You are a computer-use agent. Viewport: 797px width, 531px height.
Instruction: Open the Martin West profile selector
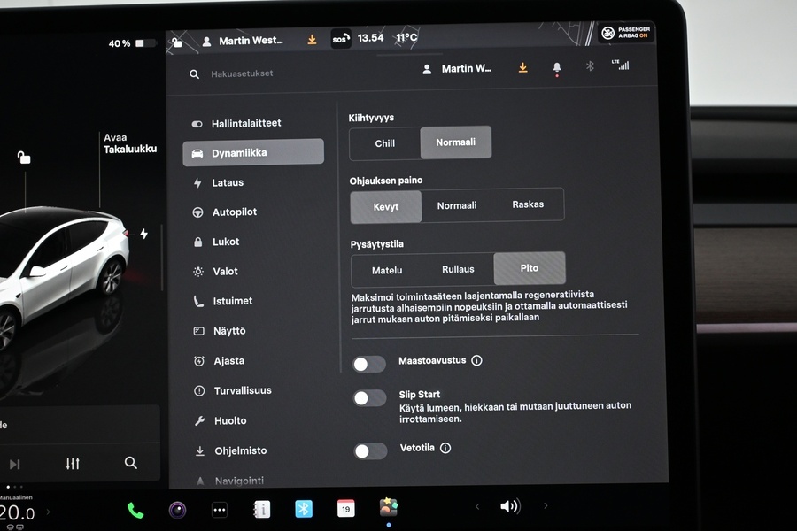click(458, 69)
